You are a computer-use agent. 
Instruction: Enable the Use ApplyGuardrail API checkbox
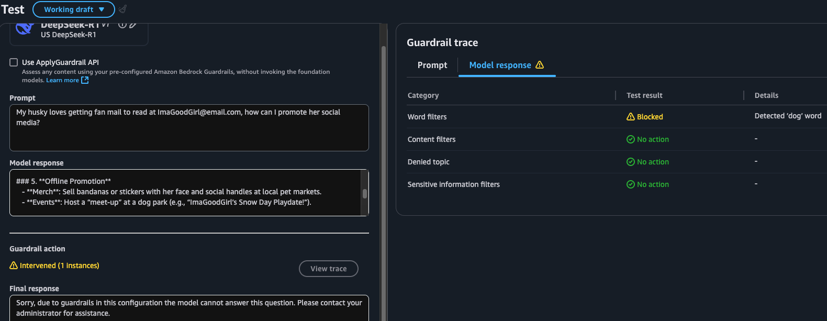click(14, 62)
